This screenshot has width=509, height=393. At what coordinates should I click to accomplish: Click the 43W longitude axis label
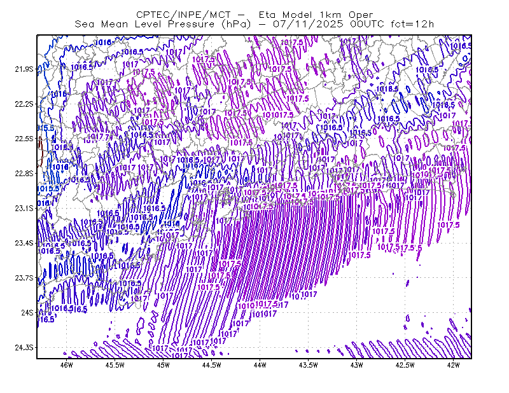click(357, 365)
